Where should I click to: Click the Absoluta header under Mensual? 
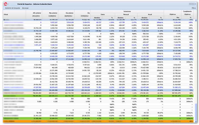120,18
